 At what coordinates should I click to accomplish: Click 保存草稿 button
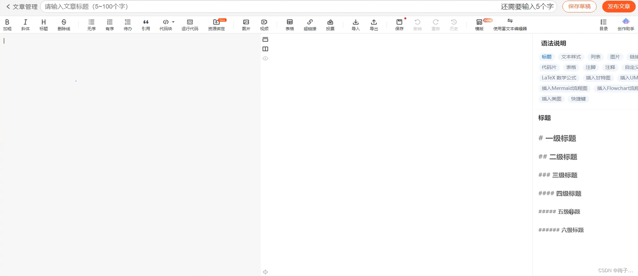tap(579, 6)
